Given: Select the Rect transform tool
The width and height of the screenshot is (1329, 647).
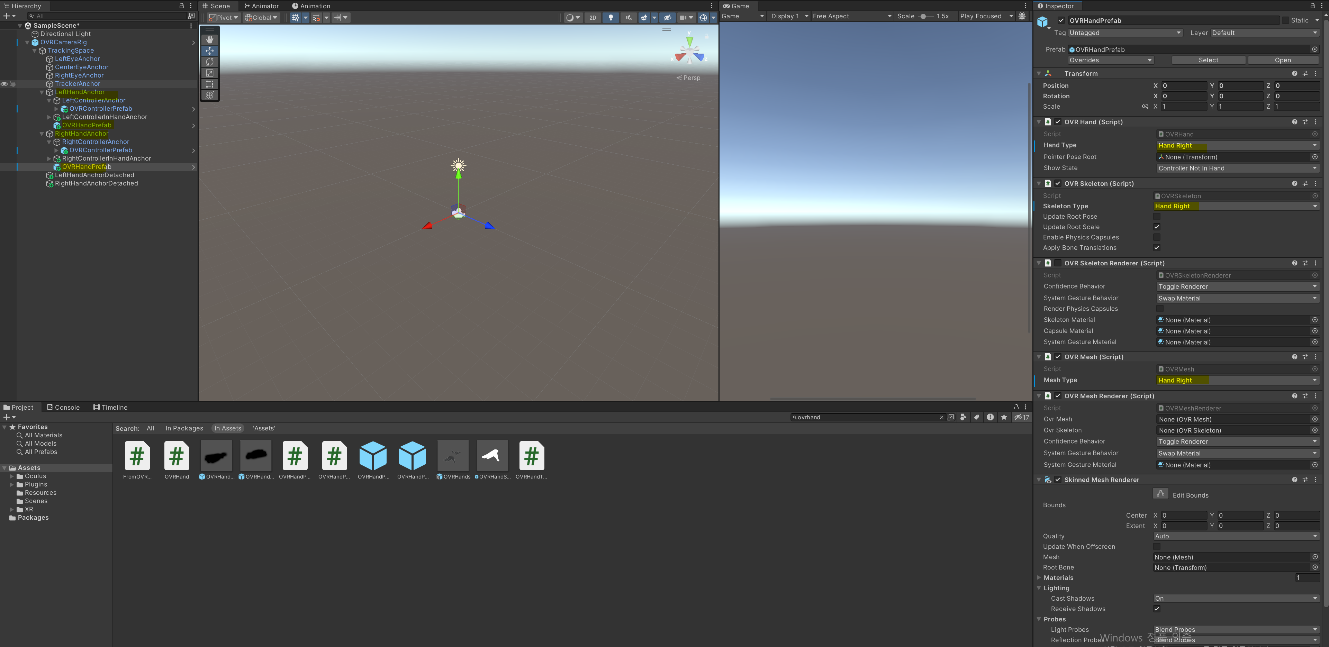Looking at the screenshot, I should [x=209, y=84].
